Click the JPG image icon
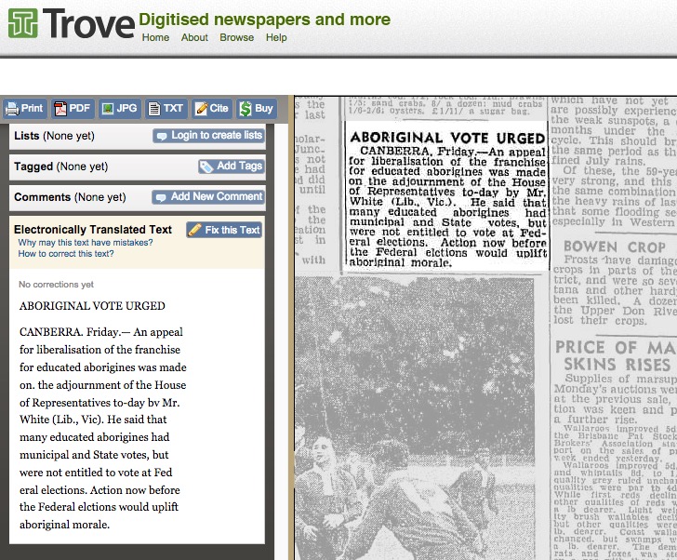Image resolution: width=677 pixels, height=560 pixels. [x=108, y=109]
